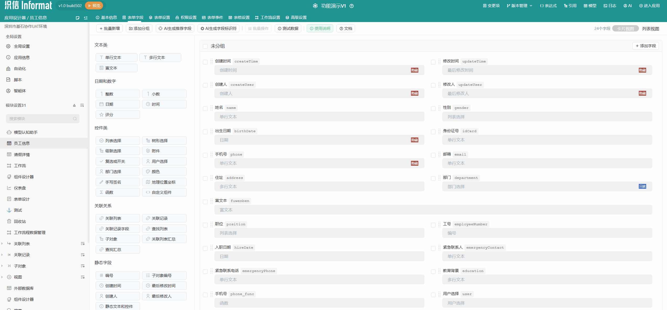Check the 姓名 name field checkbox
Image resolution: width=667 pixels, height=310 pixels.
tap(205, 109)
